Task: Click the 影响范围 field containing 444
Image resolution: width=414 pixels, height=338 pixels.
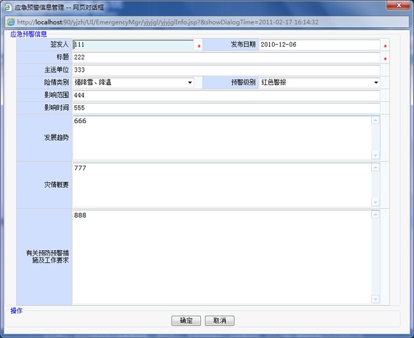Action: click(x=226, y=96)
